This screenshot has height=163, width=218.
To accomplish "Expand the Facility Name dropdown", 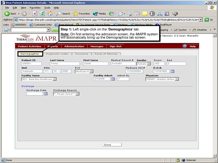I will pos(54,79).
